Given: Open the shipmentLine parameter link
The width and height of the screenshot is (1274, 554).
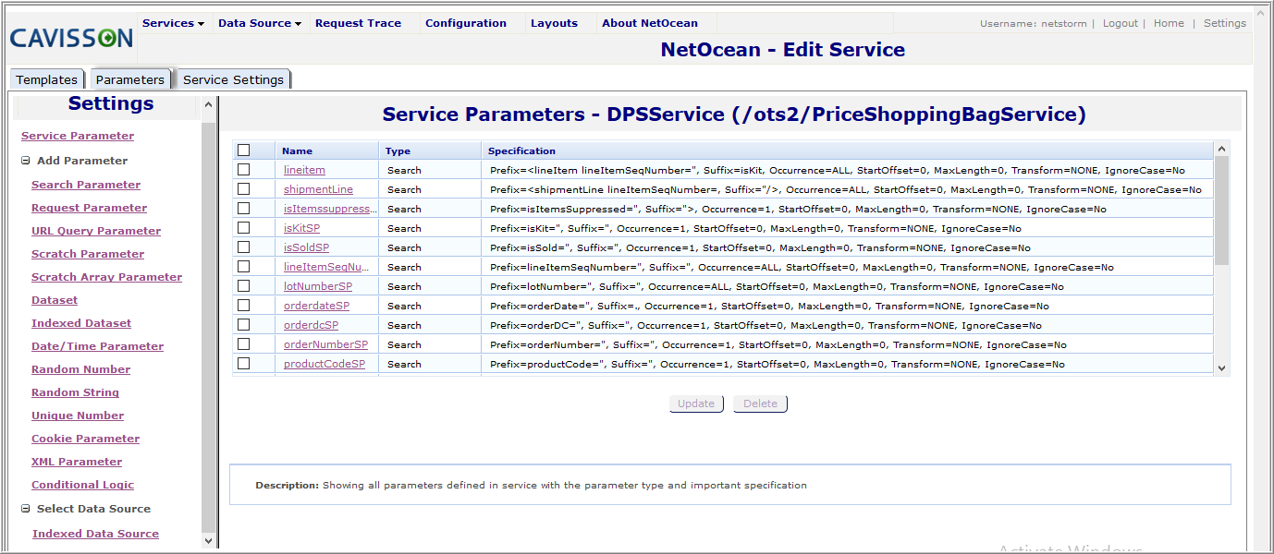Looking at the screenshot, I should click(x=318, y=189).
